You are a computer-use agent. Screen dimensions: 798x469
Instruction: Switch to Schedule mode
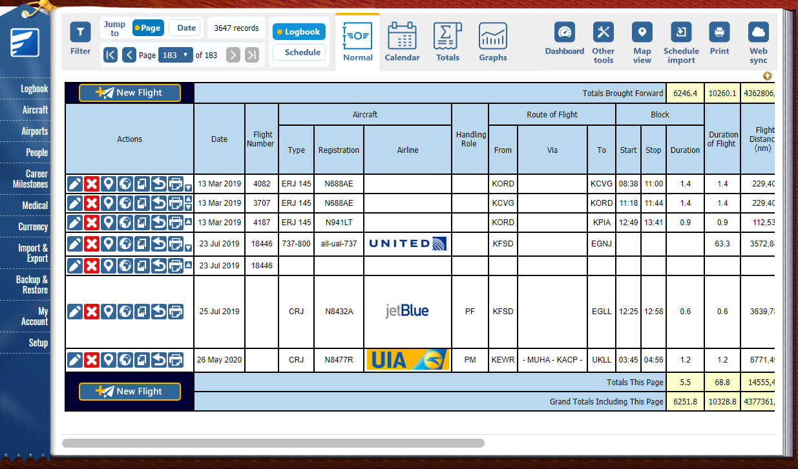point(299,53)
